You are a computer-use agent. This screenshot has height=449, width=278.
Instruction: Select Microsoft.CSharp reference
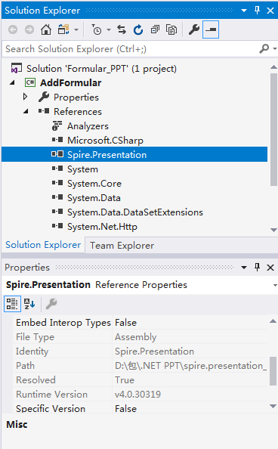tap(105, 141)
